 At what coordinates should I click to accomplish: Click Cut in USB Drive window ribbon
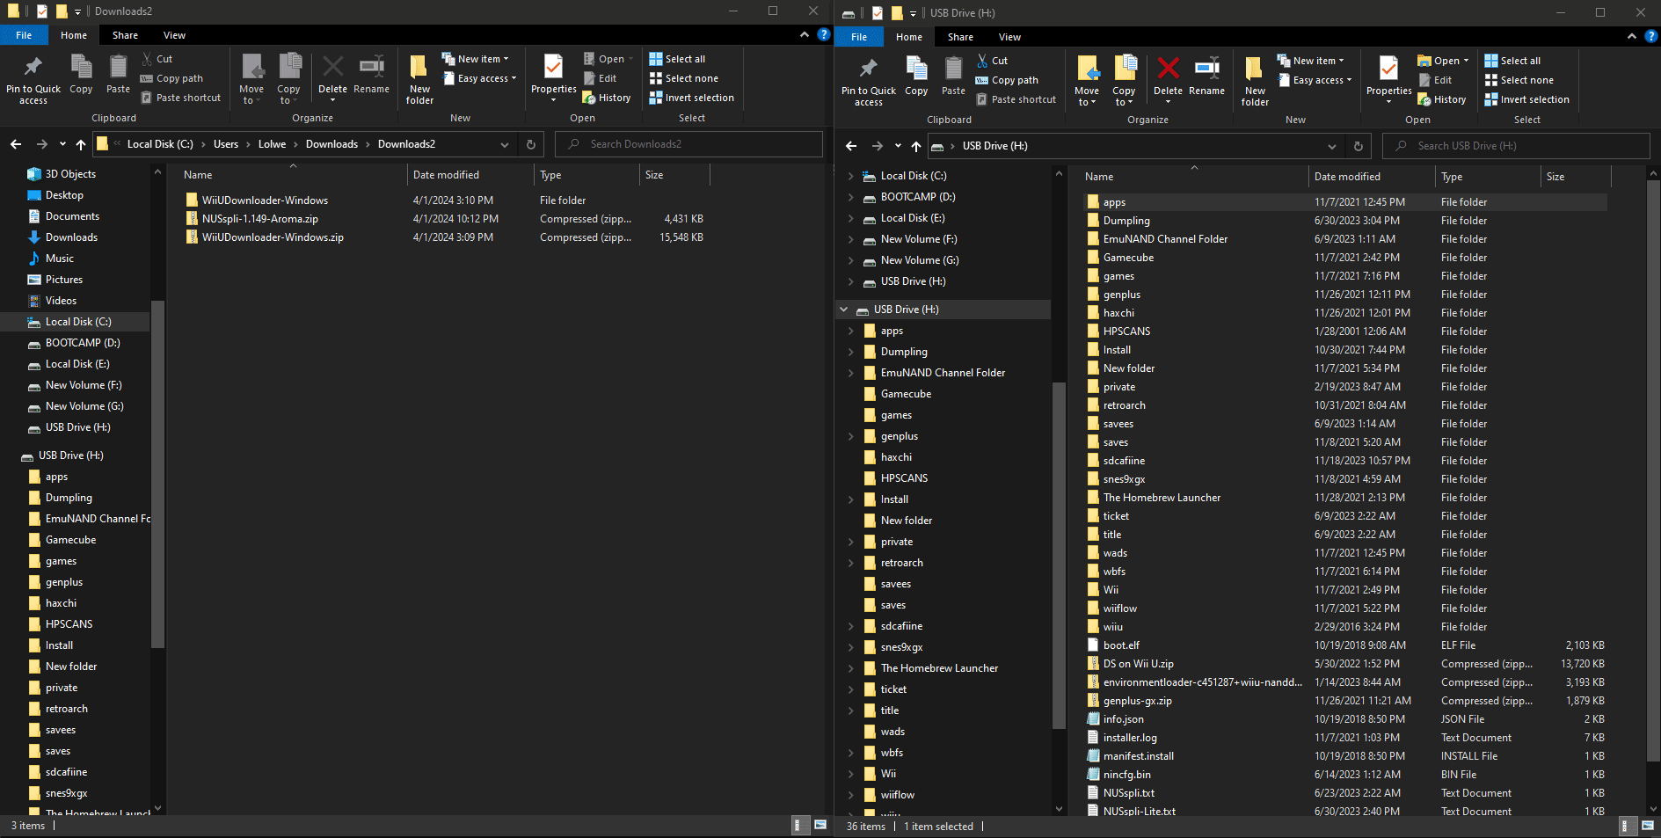(992, 61)
